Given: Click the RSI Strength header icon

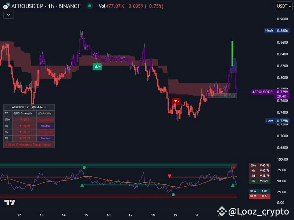Looking at the screenshot, I should tap(15, 113).
